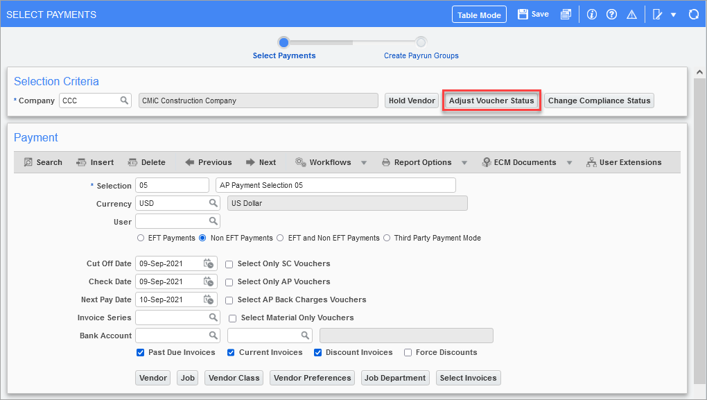The width and height of the screenshot is (707, 400).
Task: Click the AP Payment Selection 05 description field
Action: 336,185
